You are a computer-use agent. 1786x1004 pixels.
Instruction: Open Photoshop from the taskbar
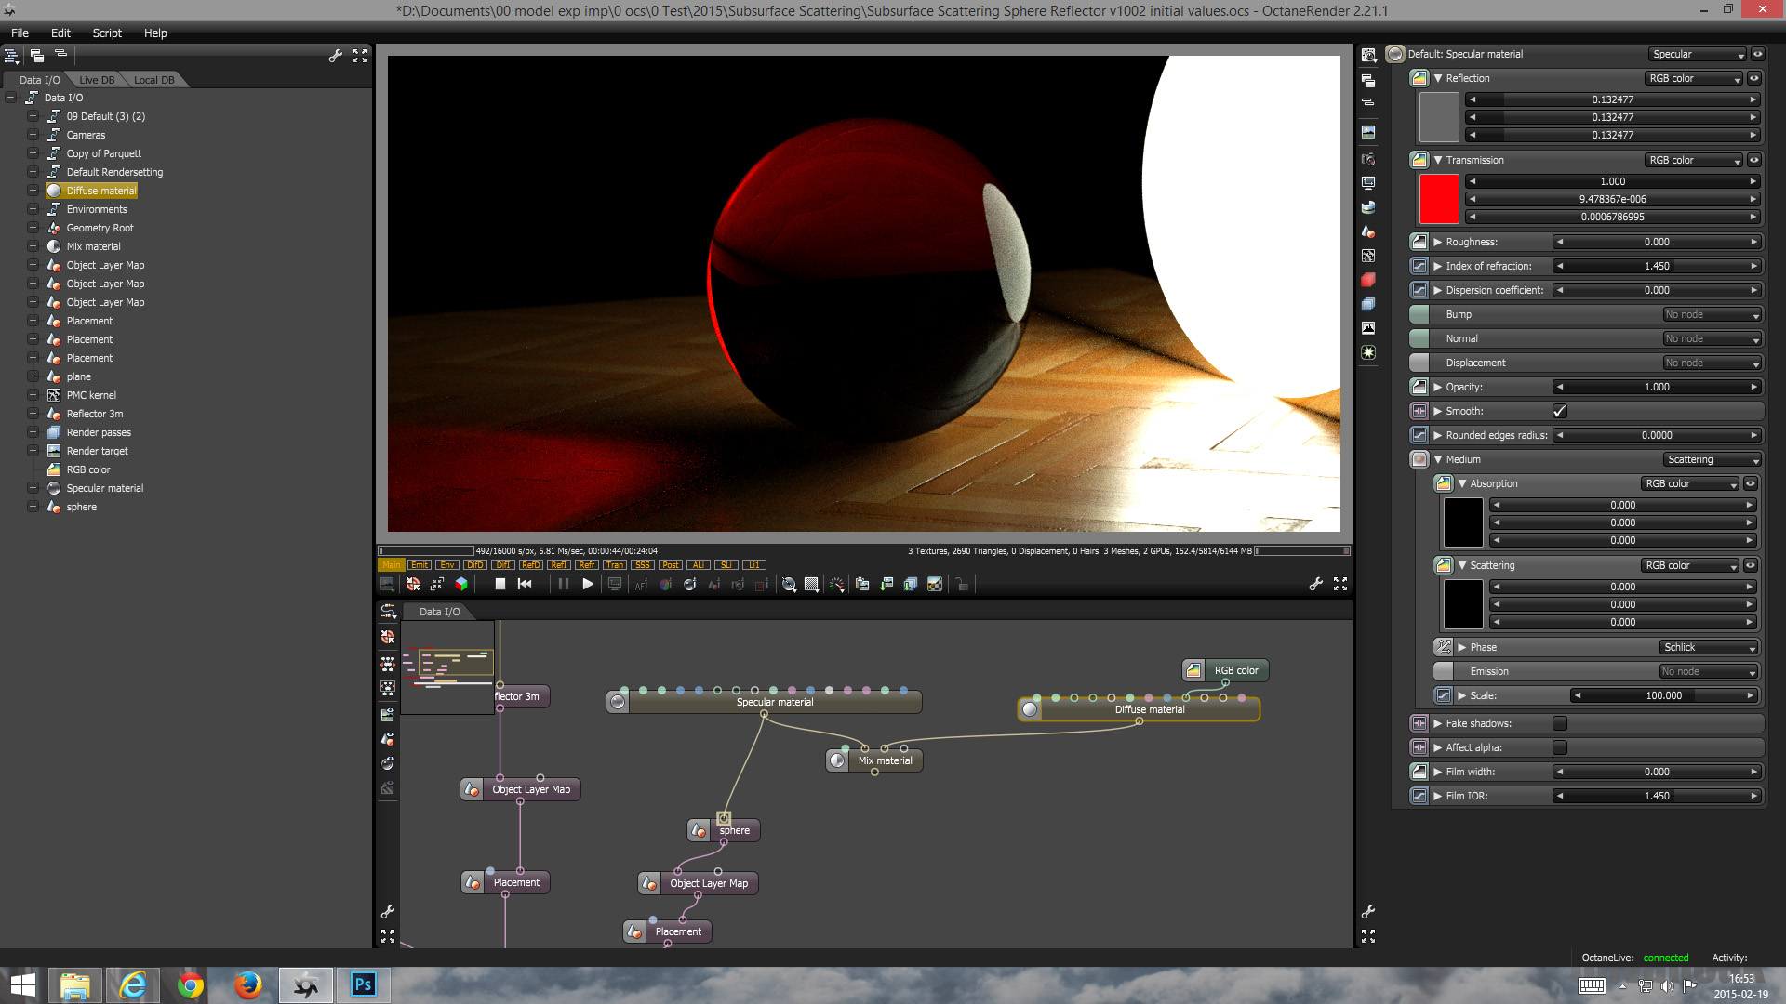tap(363, 984)
